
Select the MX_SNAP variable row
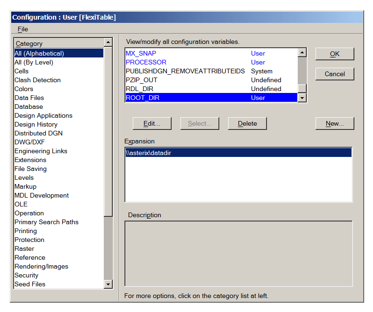(211, 53)
